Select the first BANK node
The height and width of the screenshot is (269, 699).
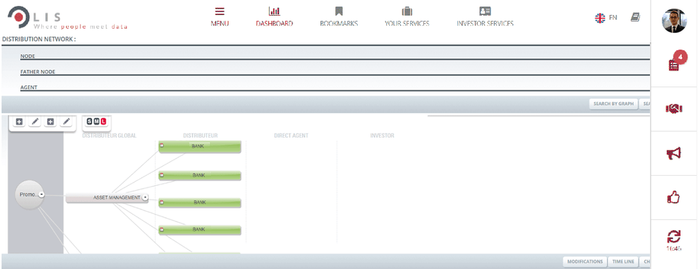point(200,146)
